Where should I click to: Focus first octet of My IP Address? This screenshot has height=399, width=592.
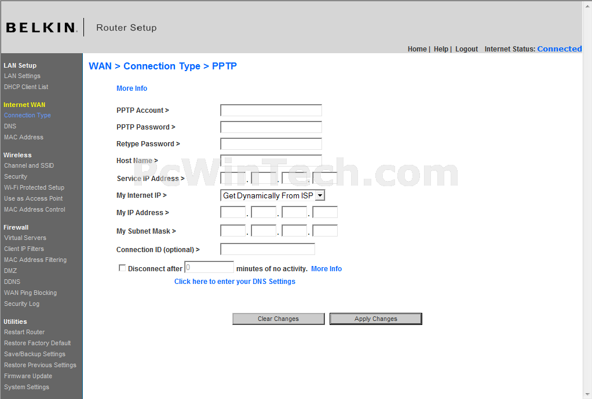click(233, 212)
